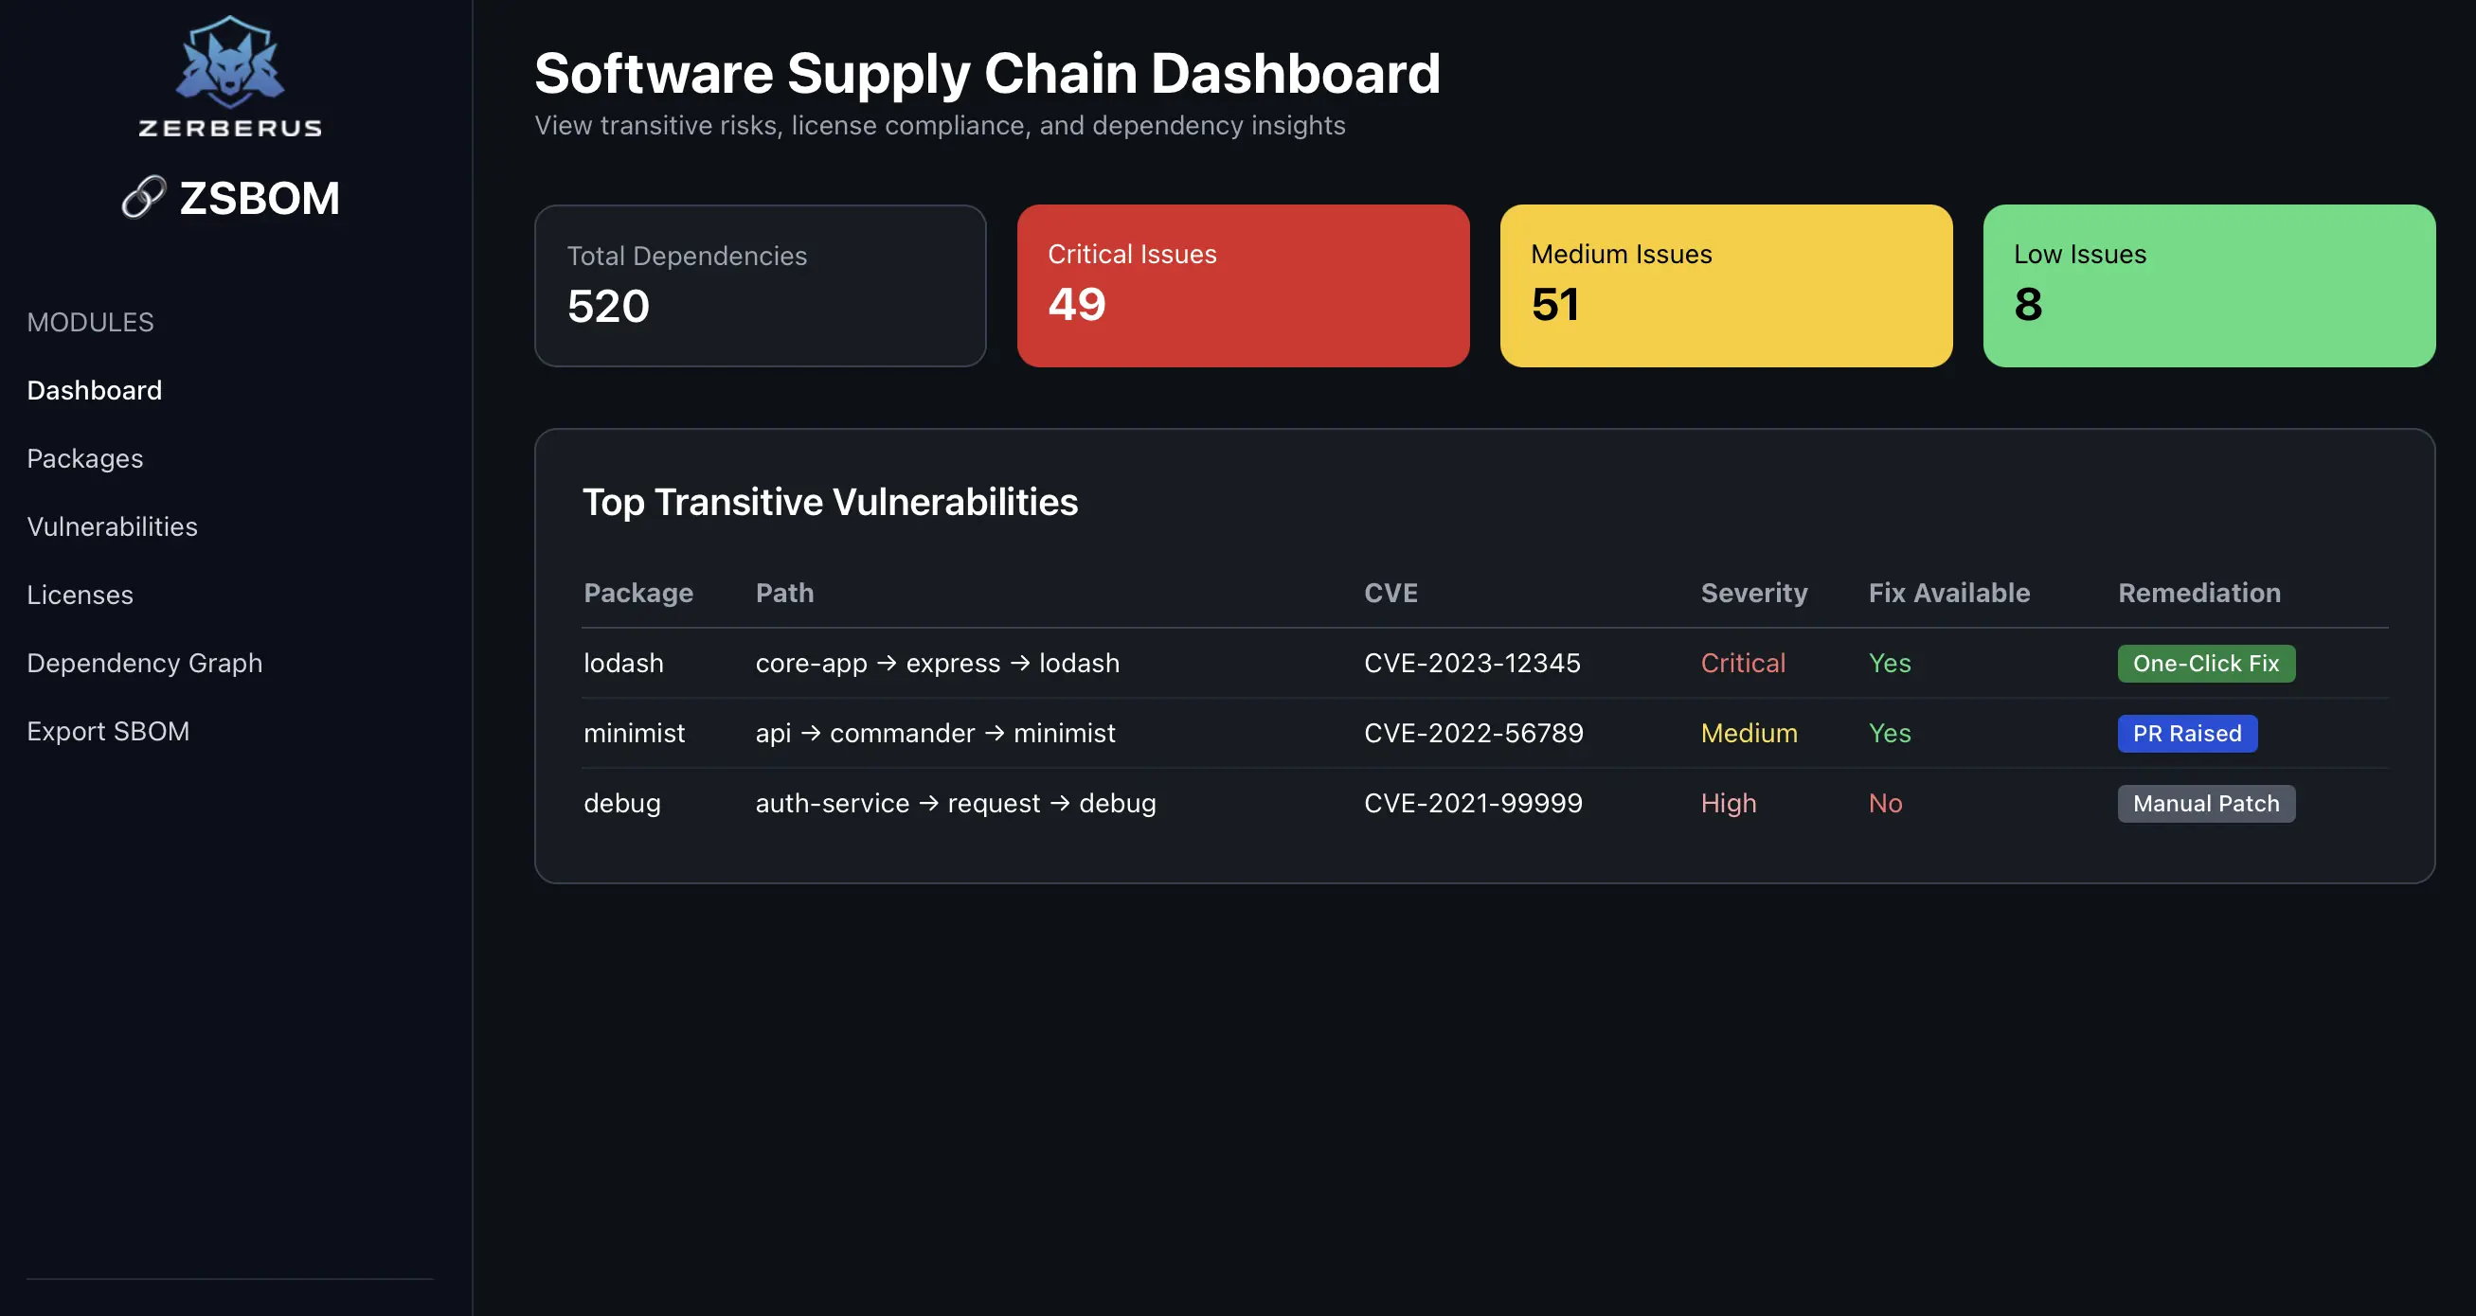Navigate to the Licenses module
The image size is (2476, 1316).
pyautogui.click(x=80, y=595)
